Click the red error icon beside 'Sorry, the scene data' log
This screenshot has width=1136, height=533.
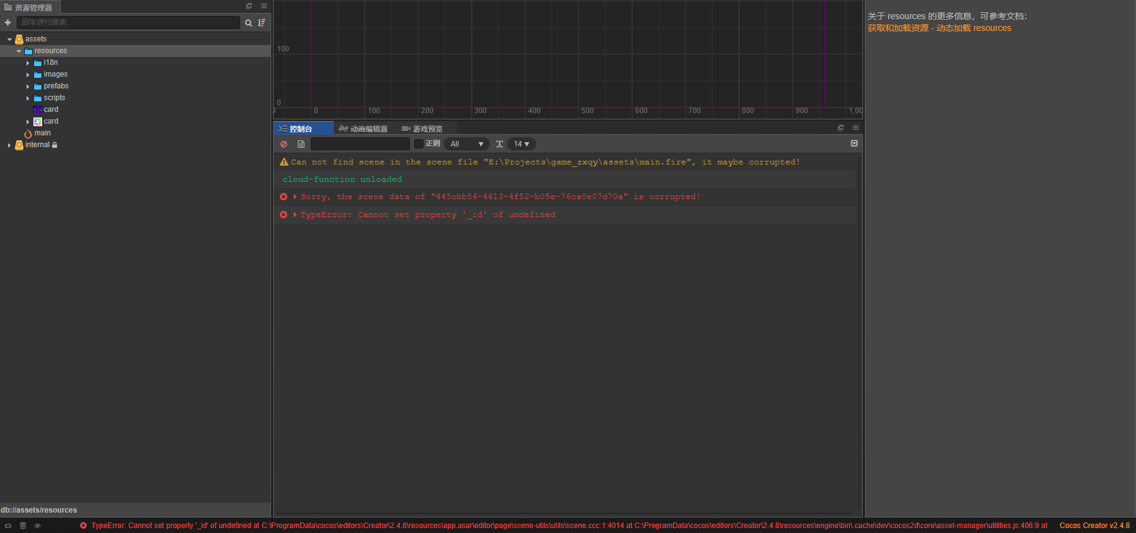point(284,197)
